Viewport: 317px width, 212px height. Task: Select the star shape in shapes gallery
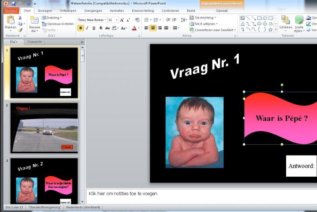pos(271,30)
